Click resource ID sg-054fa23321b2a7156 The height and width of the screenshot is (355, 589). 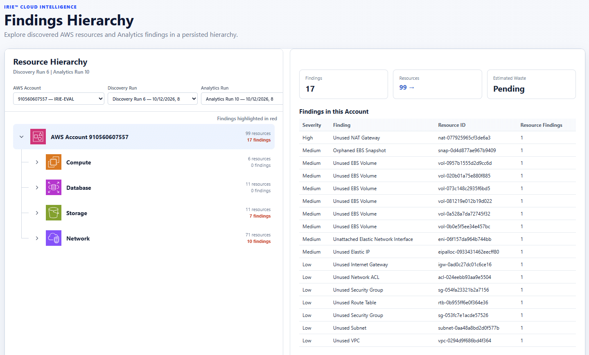[x=463, y=290]
